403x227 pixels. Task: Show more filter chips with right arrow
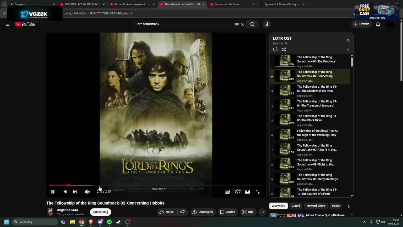coord(349,206)
